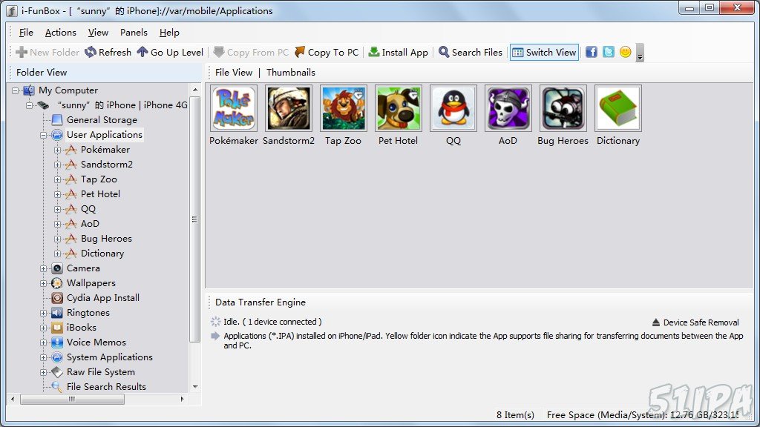Viewport: 760px width, 427px height.
Task: Expand the Camera tree node
Action: (x=43, y=268)
